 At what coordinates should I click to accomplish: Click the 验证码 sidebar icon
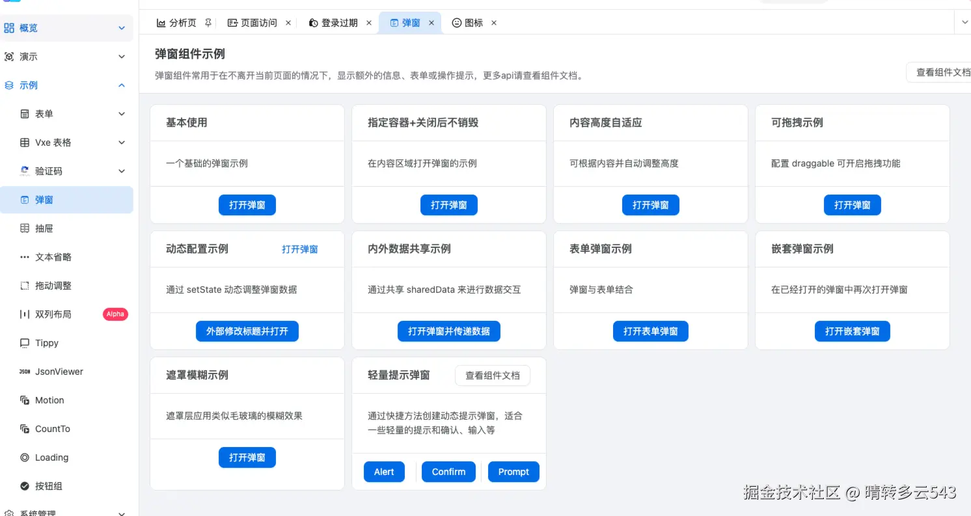pyautogui.click(x=25, y=171)
